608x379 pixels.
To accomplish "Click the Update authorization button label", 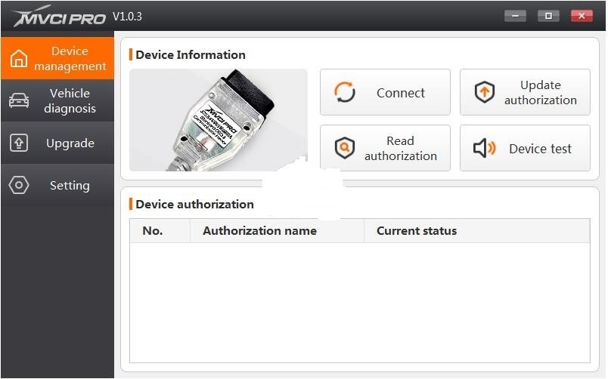I will tap(540, 93).
